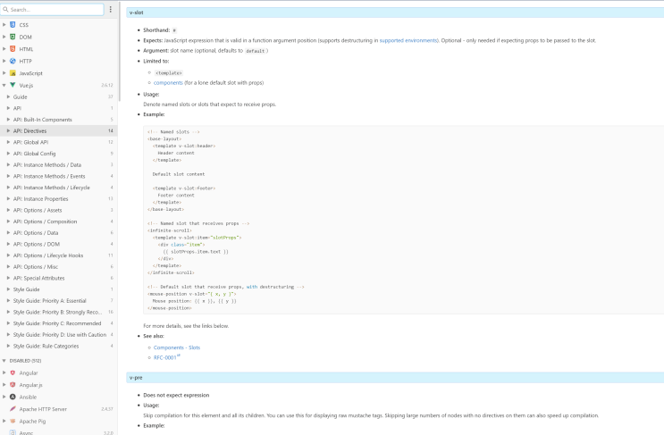Viewport: 664px width, 435px height.
Task: Expand the DOM documentation tree
Action: coord(4,37)
